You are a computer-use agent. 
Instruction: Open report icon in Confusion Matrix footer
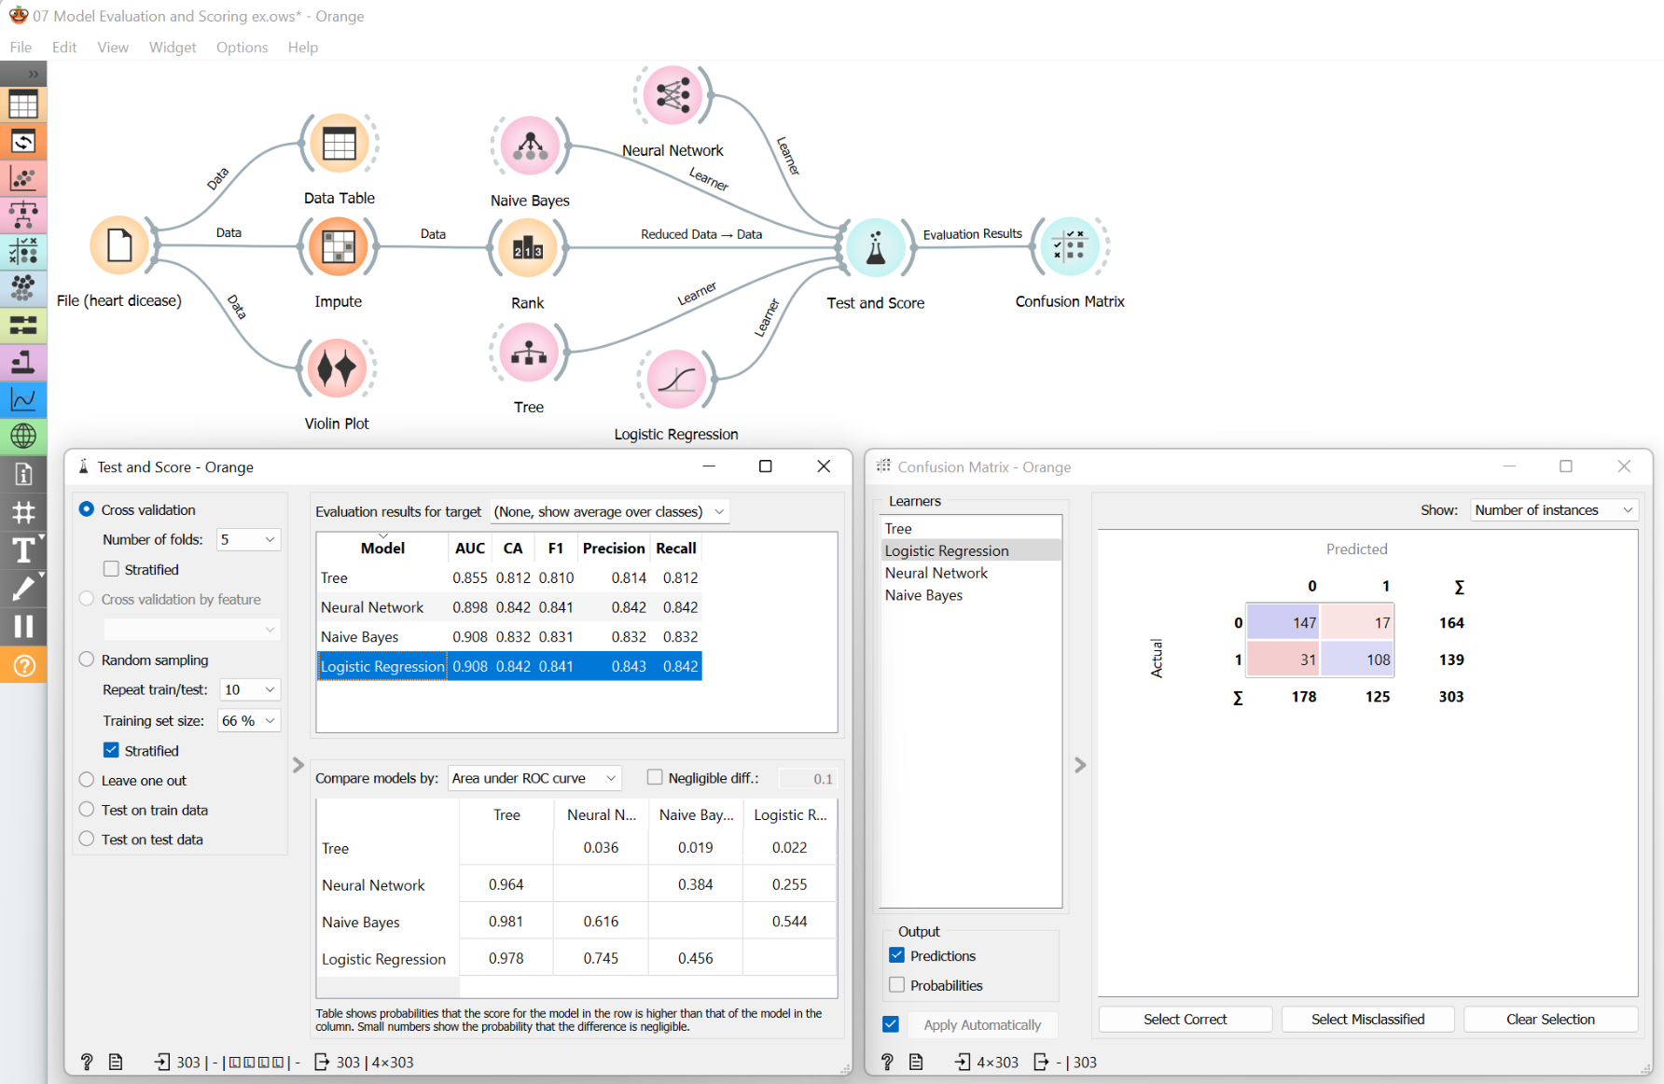click(x=917, y=1062)
